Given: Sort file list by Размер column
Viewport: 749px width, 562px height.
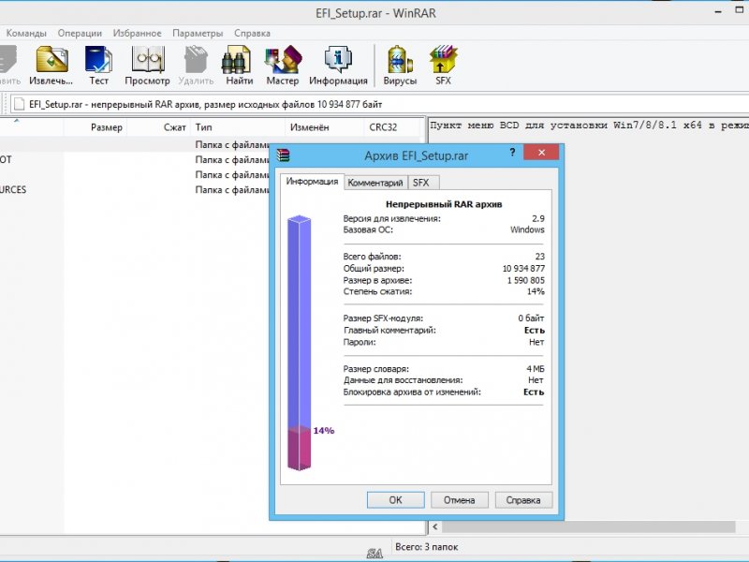Looking at the screenshot, I should [95, 127].
